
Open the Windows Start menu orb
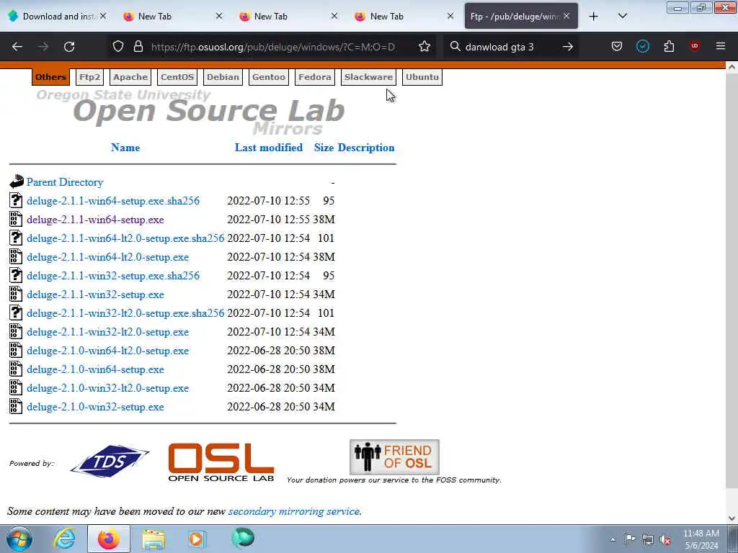tap(19, 539)
